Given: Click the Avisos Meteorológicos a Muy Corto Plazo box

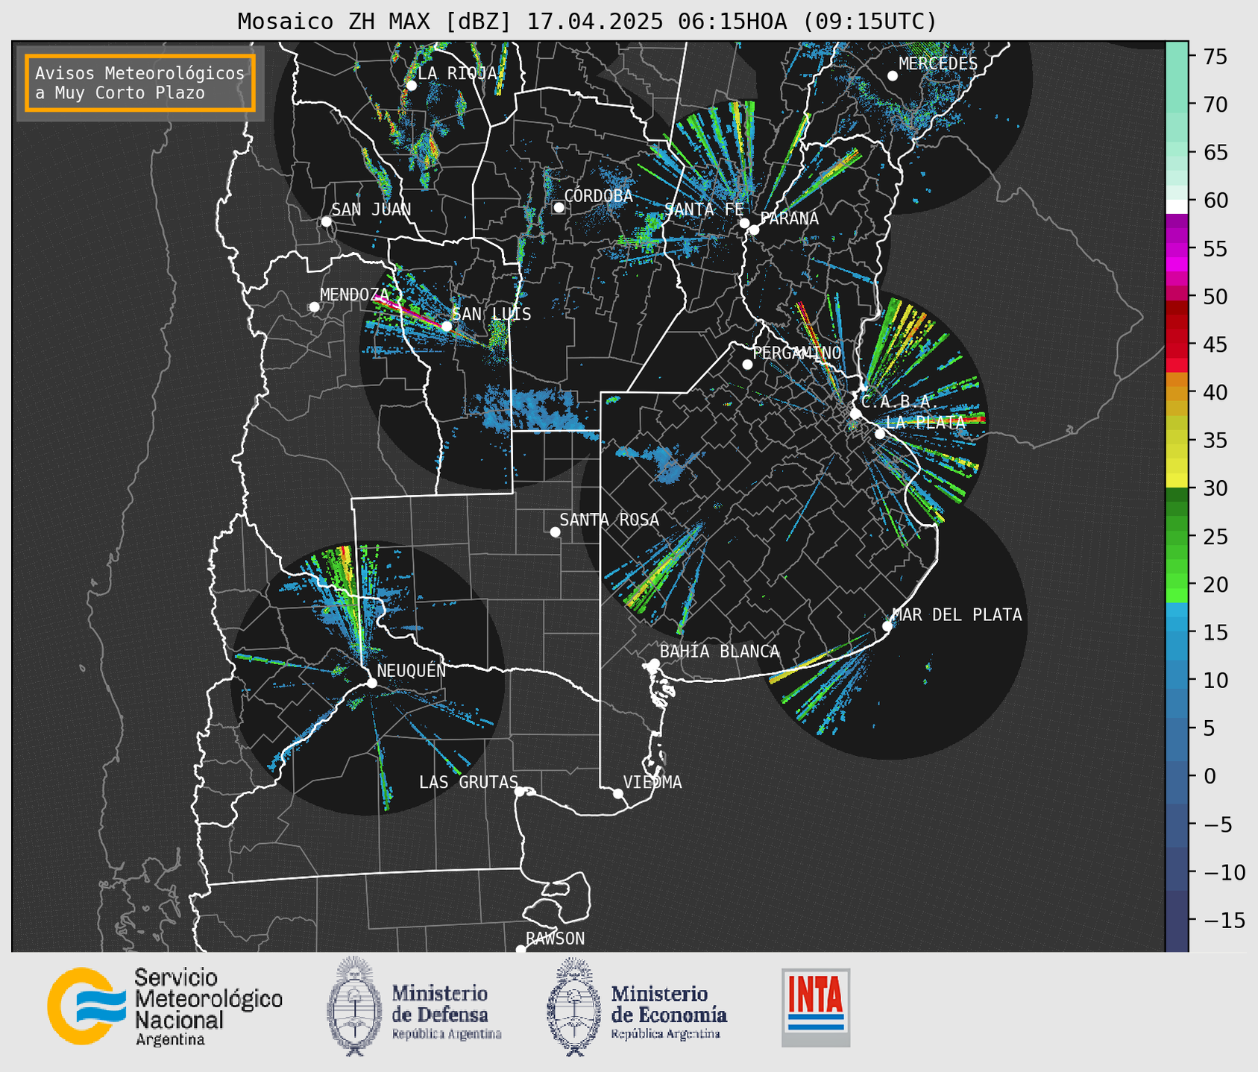Looking at the screenshot, I should 140,83.
